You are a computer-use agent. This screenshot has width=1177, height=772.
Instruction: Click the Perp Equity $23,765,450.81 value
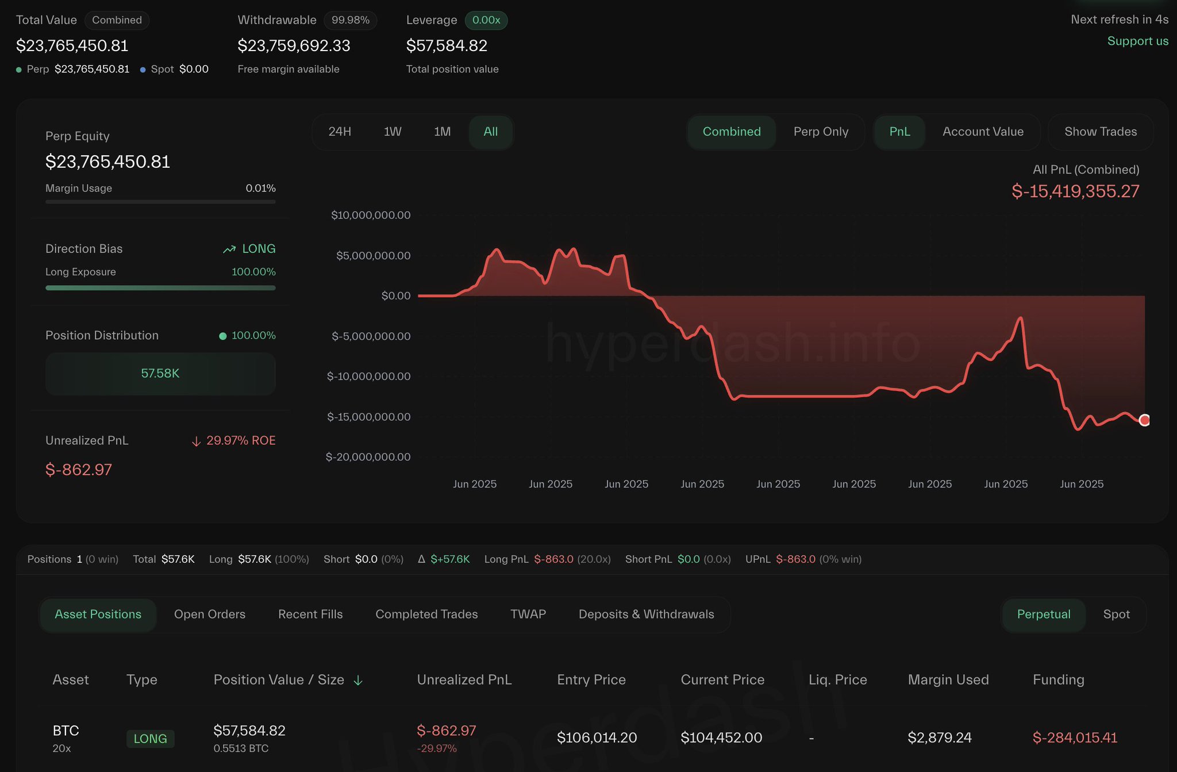[108, 162]
